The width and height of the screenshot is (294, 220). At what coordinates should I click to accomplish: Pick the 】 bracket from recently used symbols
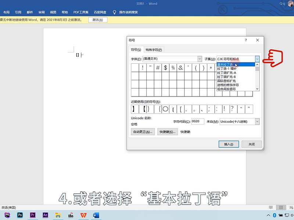[135, 109]
